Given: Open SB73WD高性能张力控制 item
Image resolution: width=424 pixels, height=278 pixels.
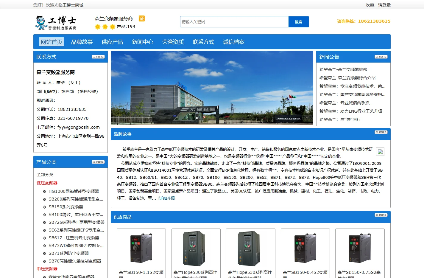Looking at the screenshot, I should click(x=76, y=246).
